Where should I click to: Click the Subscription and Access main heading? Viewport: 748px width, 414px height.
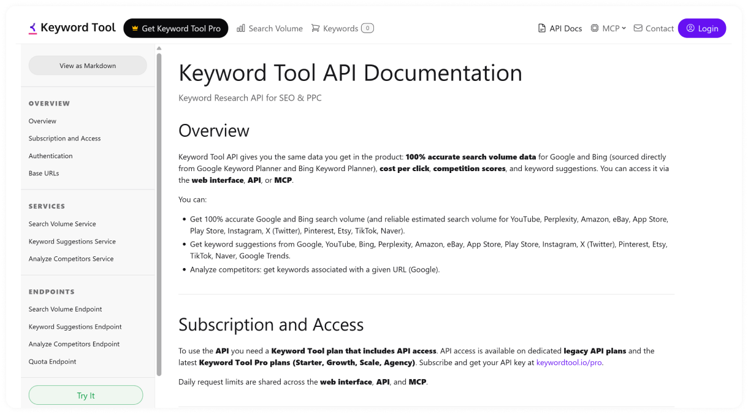[x=271, y=324]
